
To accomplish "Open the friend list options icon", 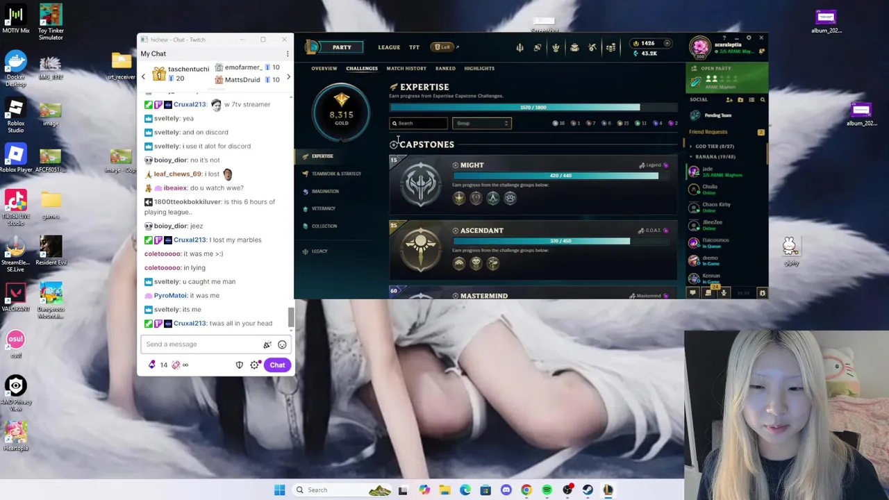I will click(x=751, y=100).
